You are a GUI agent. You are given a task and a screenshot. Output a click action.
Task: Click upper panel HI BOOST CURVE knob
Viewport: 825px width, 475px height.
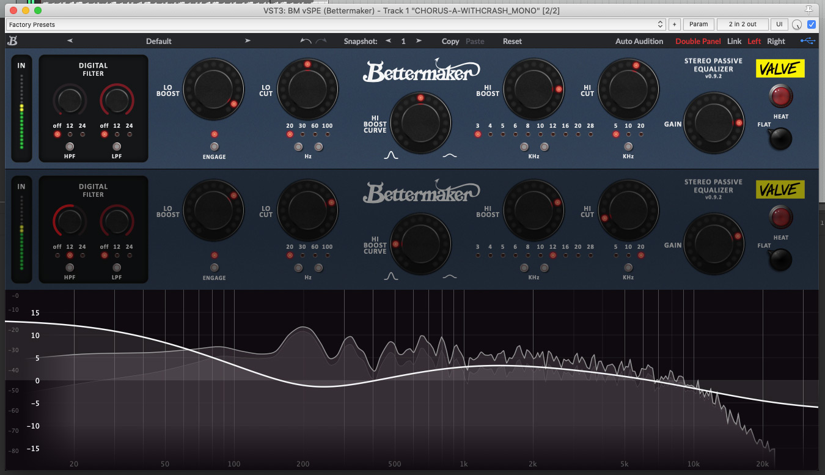[x=420, y=123]
